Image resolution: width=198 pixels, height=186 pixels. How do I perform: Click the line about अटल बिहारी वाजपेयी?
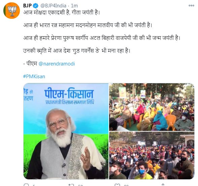click(102, 38)
